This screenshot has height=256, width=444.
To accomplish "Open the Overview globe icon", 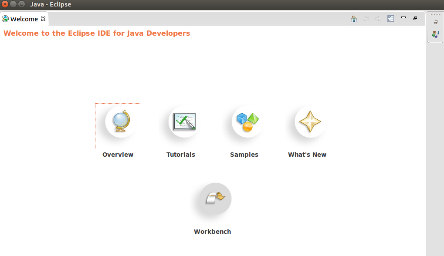I will [x=121, y=121].
